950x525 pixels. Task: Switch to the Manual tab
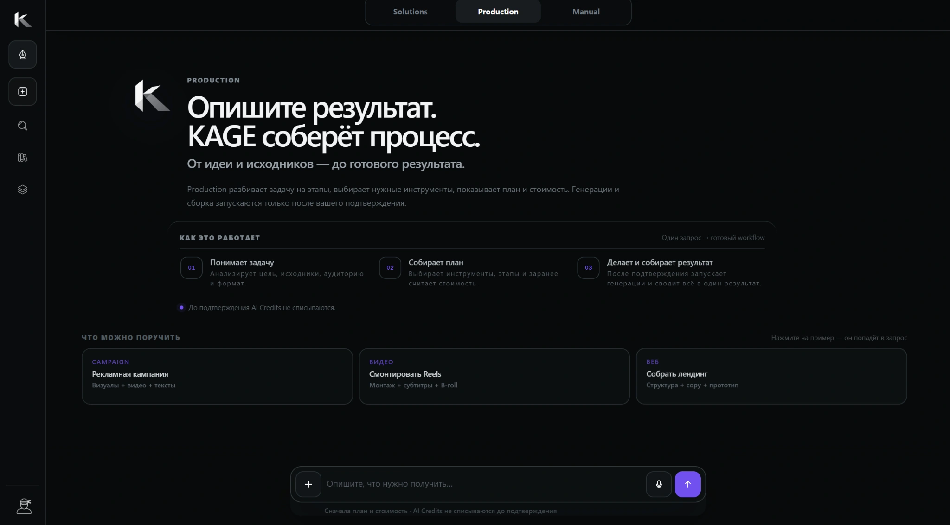click(586, 12)
